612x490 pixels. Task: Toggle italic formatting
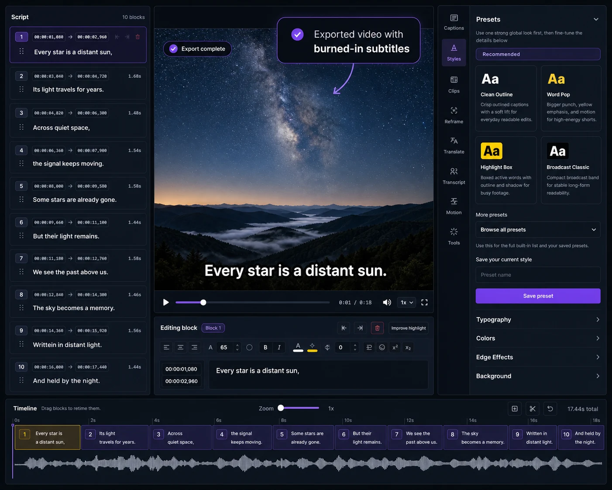[279, 347]
